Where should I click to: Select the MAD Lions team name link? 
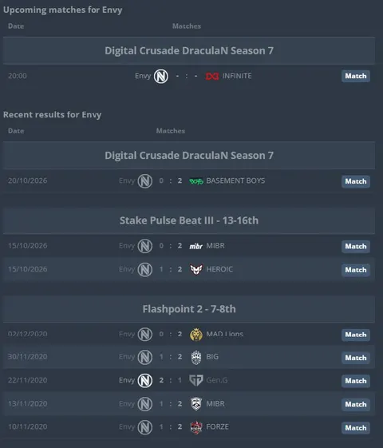224,334
